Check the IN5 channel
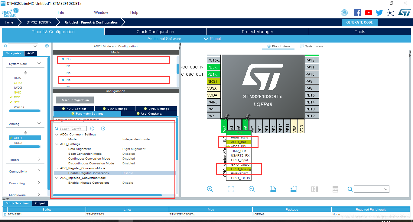This screenshot has width=413, height=222. 63,73
